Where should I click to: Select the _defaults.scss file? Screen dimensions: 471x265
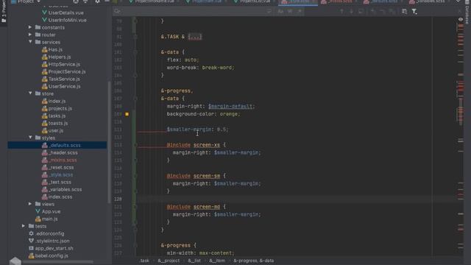click(x=57, y=145)
